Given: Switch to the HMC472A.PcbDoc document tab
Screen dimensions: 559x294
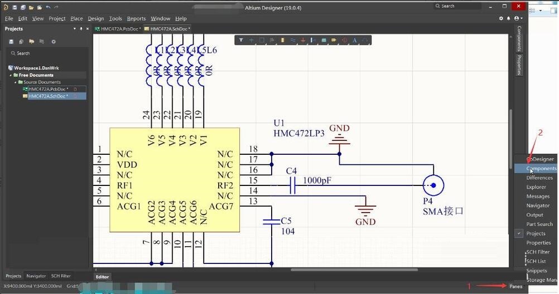Looking at the screenshot, I should tap(118, 29).
